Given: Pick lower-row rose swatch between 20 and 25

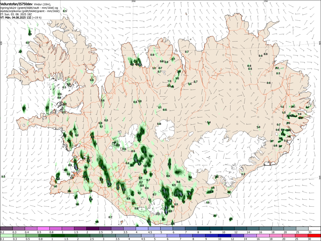Looking at the screenshot, I should (x=289, y=236).
